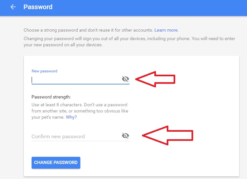Go back using the header arrow

coord(13,7)
